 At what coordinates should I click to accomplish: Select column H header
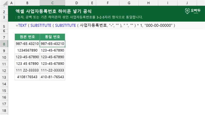click(x=148, y=3)
